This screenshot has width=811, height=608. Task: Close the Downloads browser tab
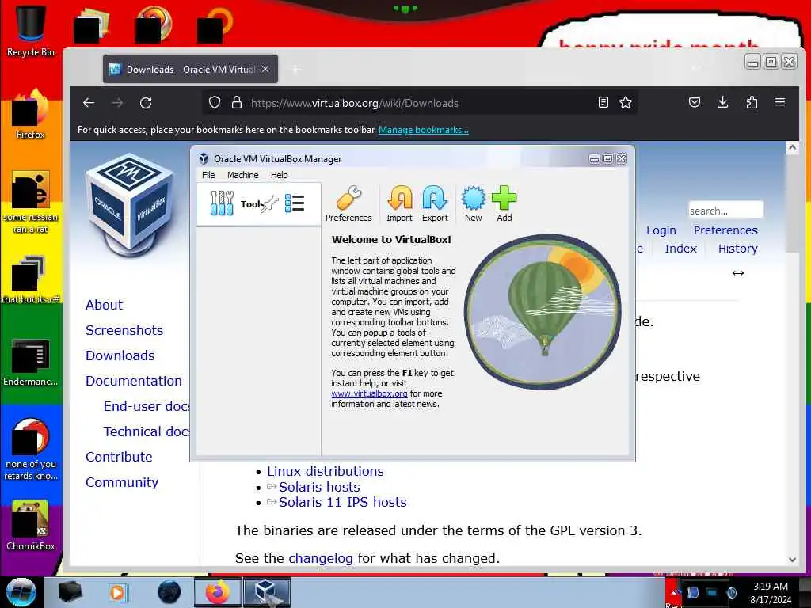coord(265,69)
